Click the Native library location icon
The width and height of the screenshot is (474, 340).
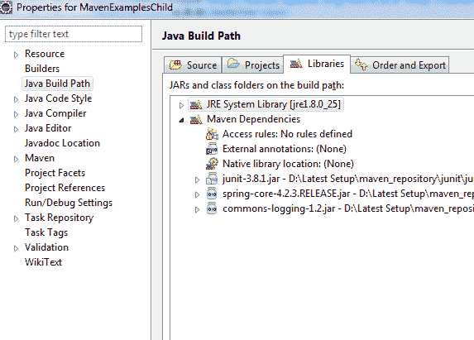pos(212,164)
